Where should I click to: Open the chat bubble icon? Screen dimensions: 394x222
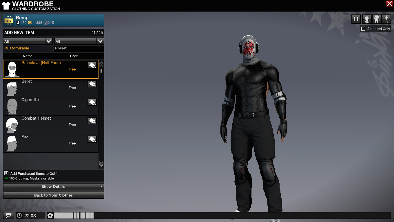tap(8, 215)
